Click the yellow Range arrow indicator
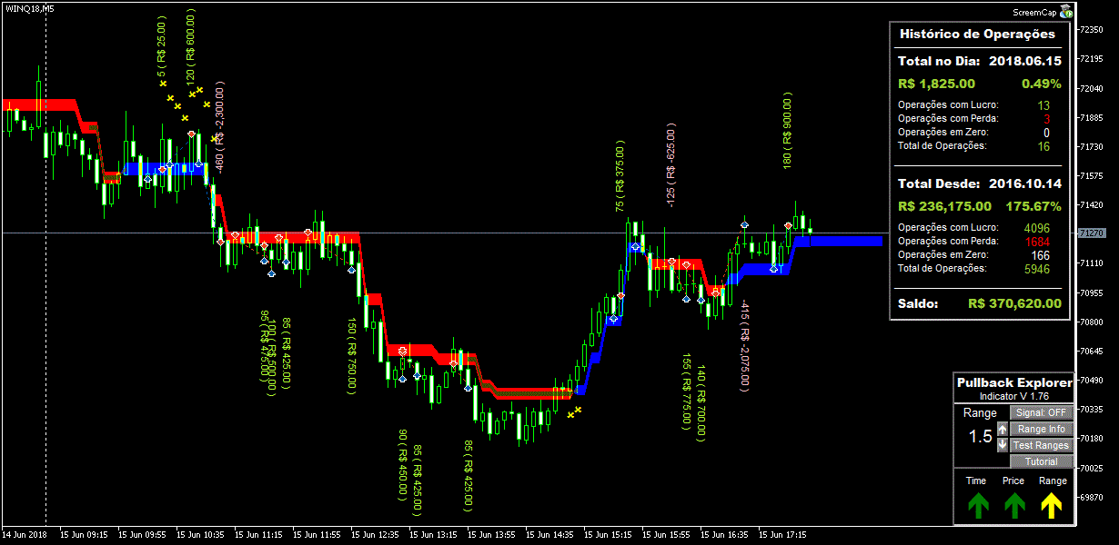This screenshot has width=1119, height=545. point(1053,504)
